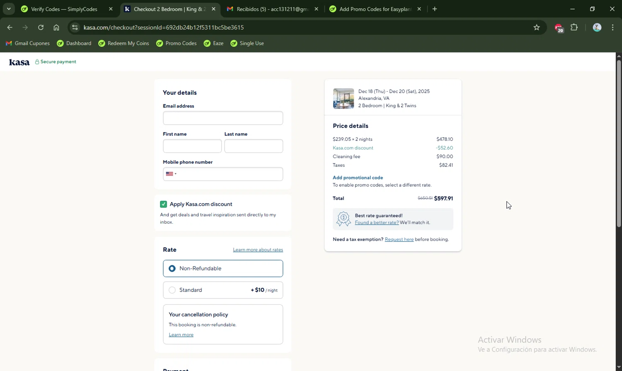Screen dimensions: 622x371
Task: Close the Add Promo Codes tab
Action: coord(419,9)
